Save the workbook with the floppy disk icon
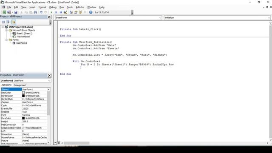272x153 pixels. tap(16, 12)
